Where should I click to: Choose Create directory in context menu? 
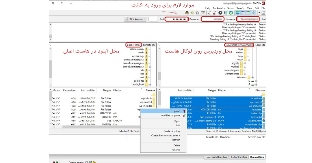pyautogui.click(x=164, y=131)
